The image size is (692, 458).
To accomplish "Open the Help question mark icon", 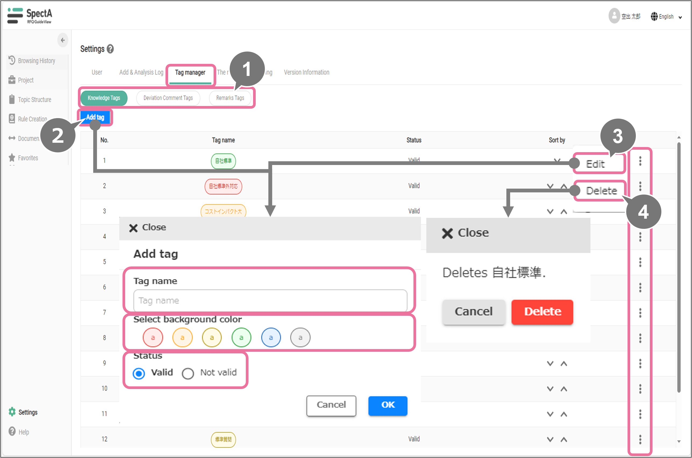I will [x=12, y=431].
